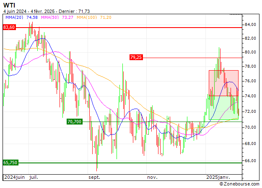Screen dimensions: 262x188
Task: Click the sept. time axis label
Action: [x=94, y=178]
